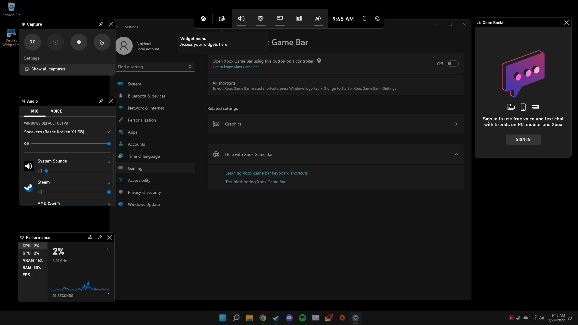Toggle the Audio widget from Game Bar

coord(241,19)
